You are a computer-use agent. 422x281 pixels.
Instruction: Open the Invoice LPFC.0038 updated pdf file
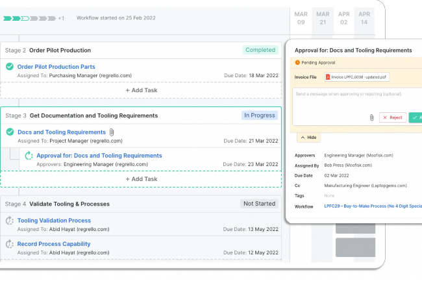357,77
